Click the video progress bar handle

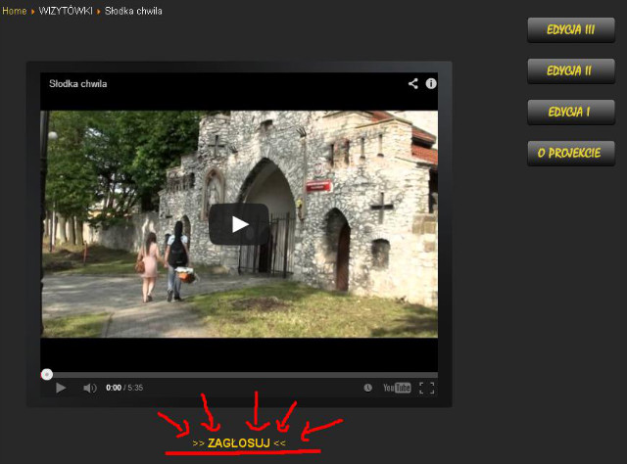click(47, 375)
